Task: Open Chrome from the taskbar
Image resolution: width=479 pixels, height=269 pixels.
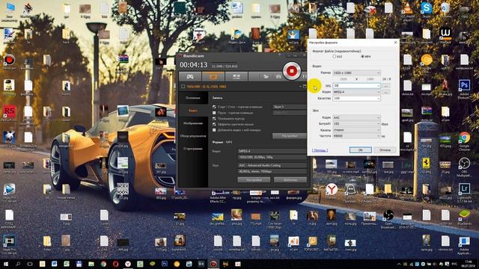Action: [103, 264]
